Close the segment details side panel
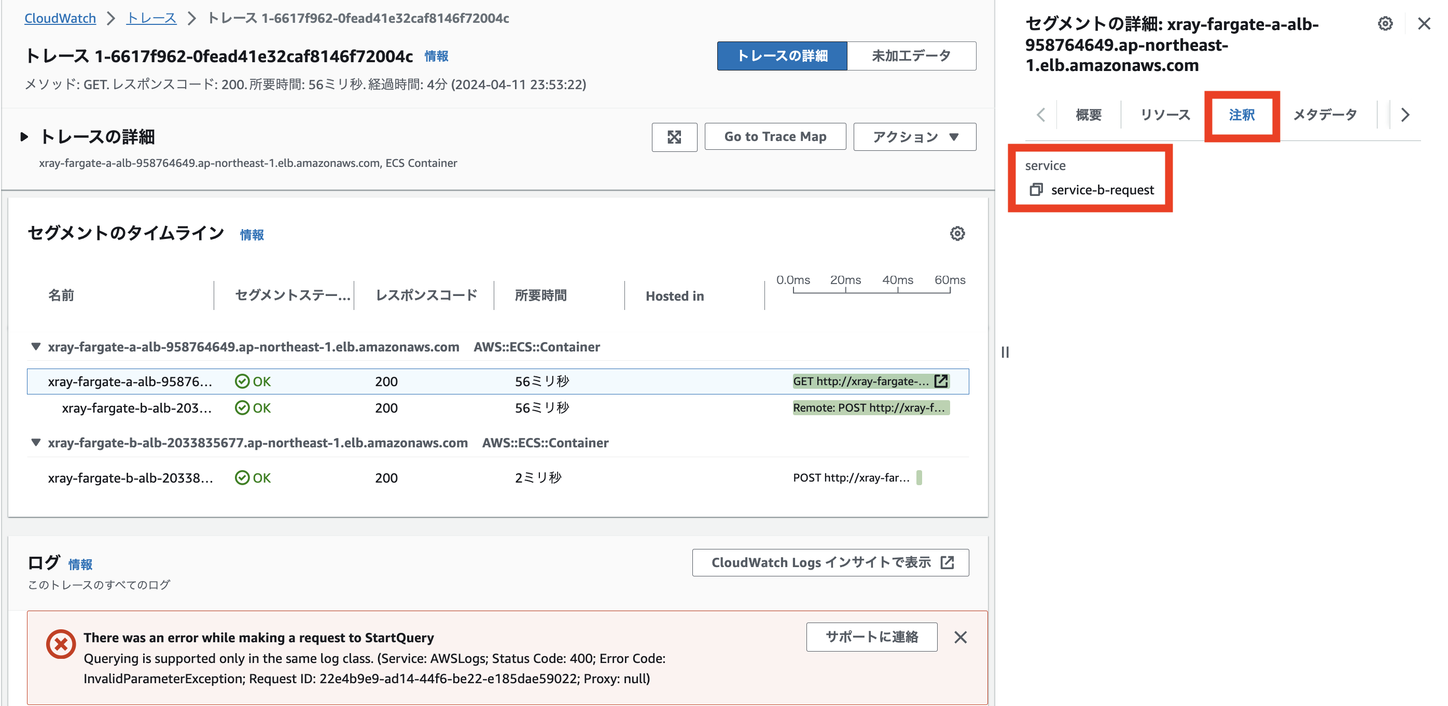 (x=1423, y=24)
